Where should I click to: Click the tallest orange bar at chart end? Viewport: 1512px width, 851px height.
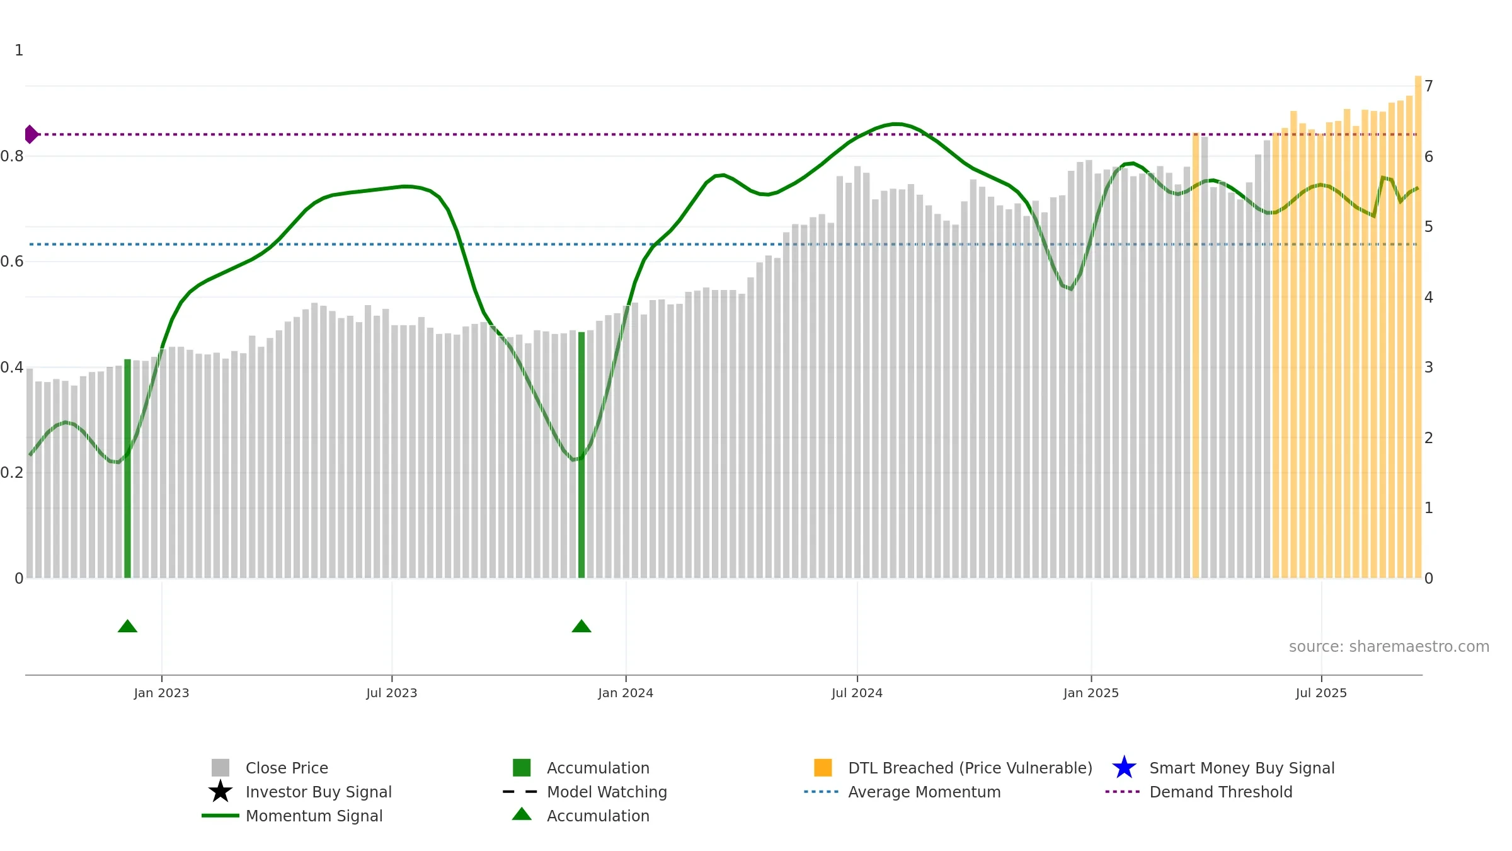coord(1418,327)
